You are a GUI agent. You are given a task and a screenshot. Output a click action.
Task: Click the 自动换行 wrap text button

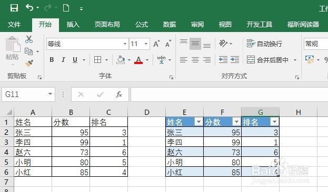point(265,44)
